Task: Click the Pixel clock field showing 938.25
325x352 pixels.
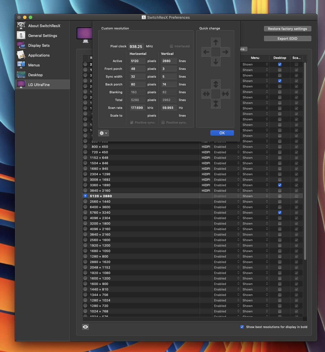Action: pyautogui.click(x=136, y=46)
